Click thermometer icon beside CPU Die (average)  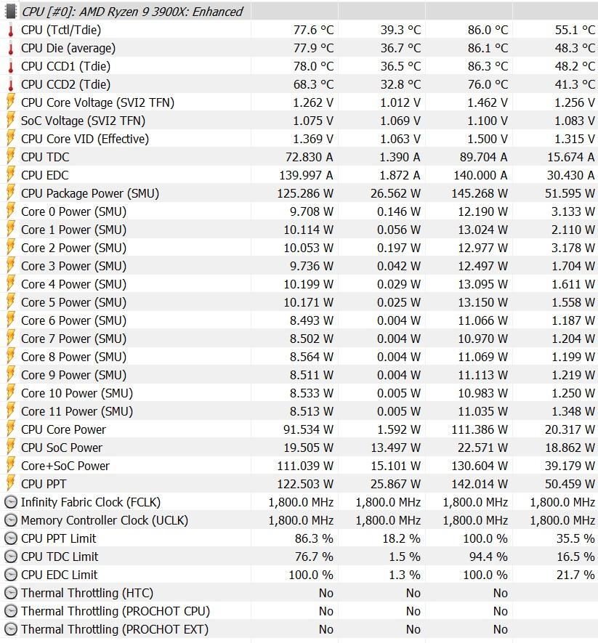click(x=11, y=49)
